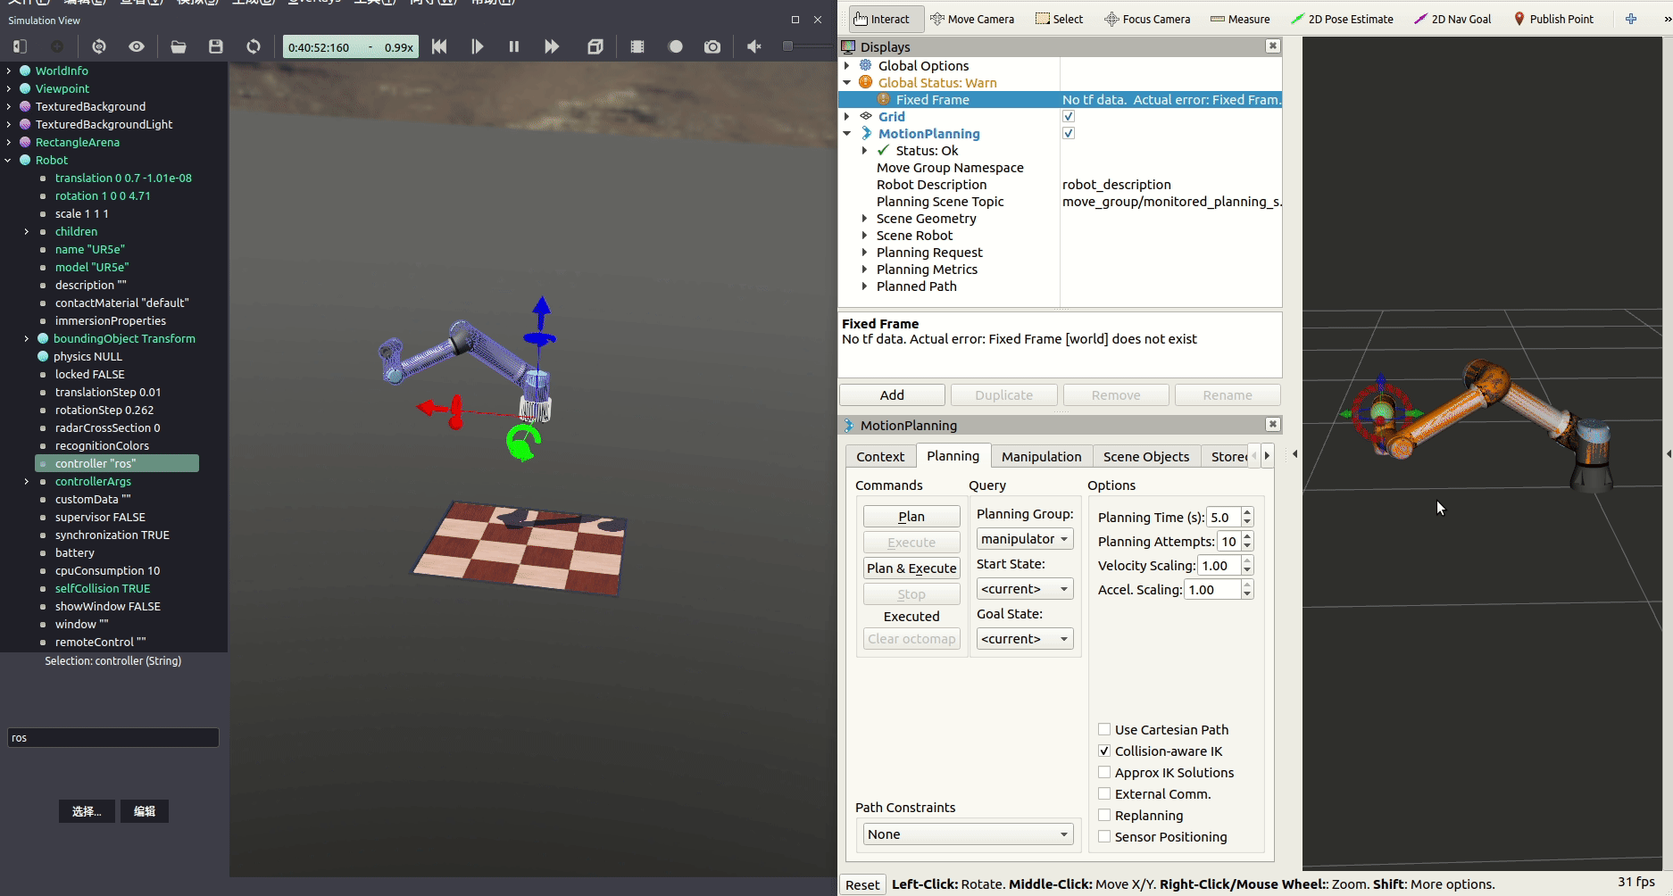Collapse Global Status: Warn item

(847, 82)
